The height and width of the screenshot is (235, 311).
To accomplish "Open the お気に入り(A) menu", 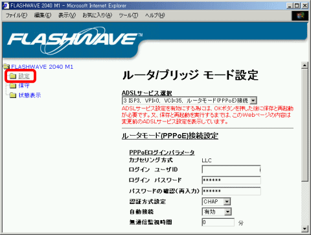I will coord(97,16).
